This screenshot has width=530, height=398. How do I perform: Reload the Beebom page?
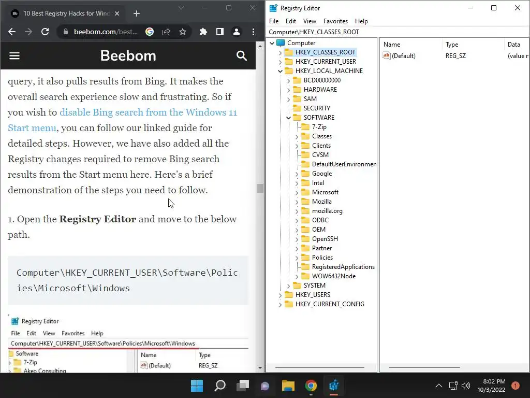[45, 32]
